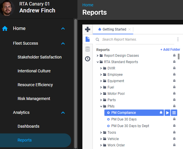Select the PM Due 30 Days report
The width and height of the screenshot is (183, 149).
pos(124,119)
